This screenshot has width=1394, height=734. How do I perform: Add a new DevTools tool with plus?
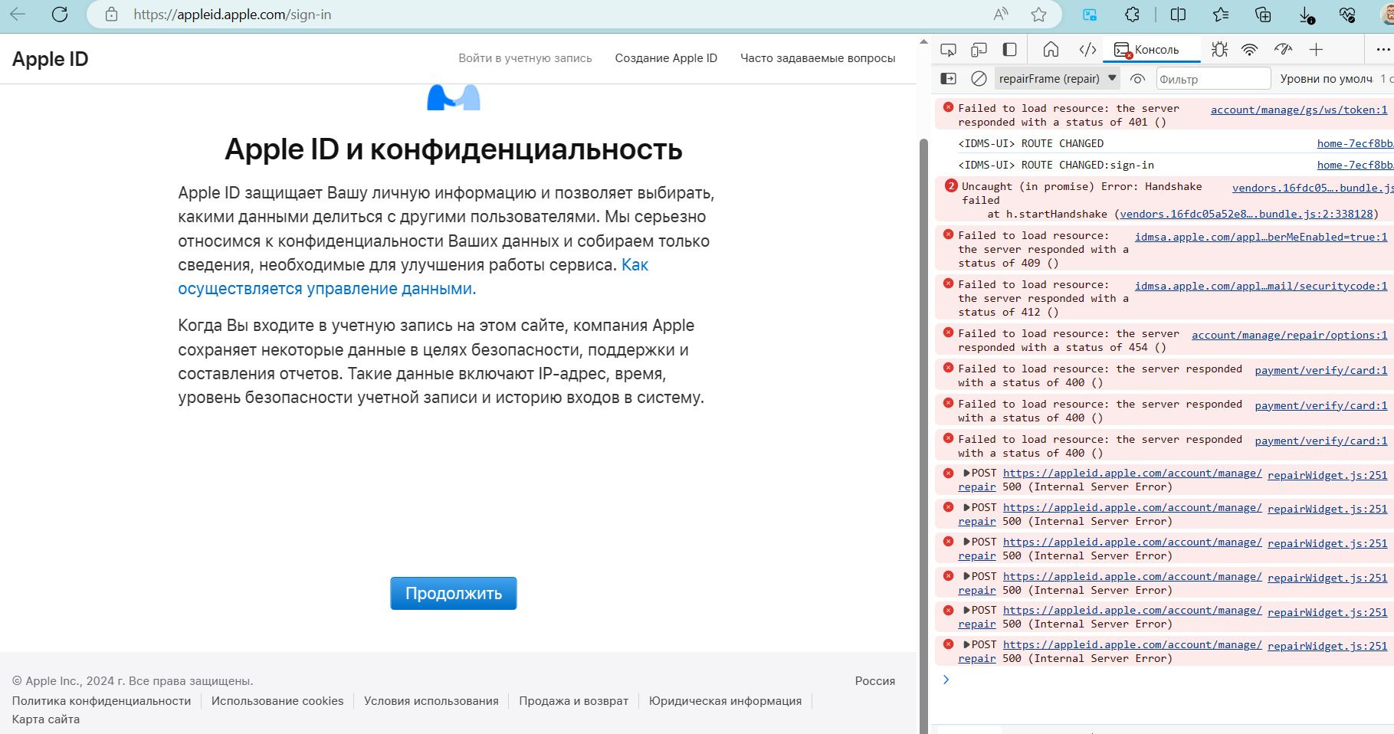1316,50
